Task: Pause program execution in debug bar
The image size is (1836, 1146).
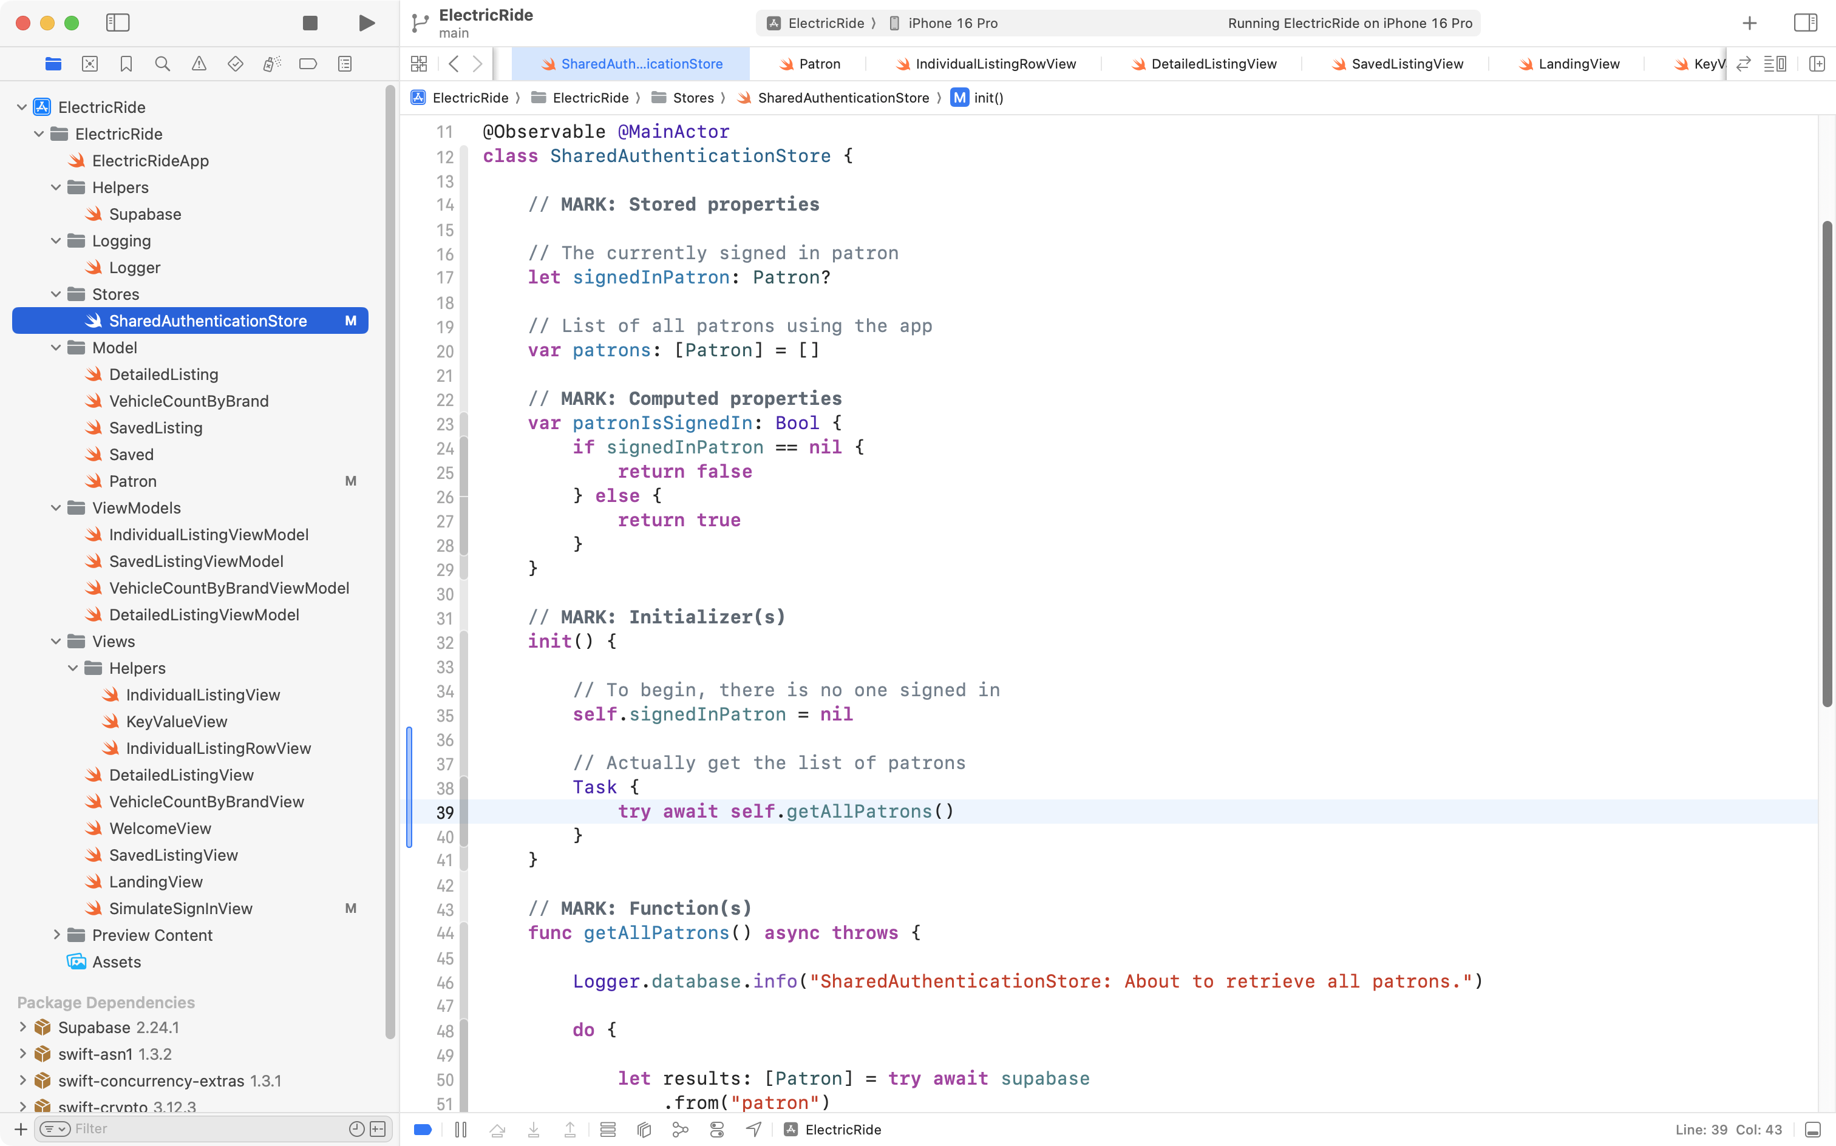Action: pos(460,1130)
